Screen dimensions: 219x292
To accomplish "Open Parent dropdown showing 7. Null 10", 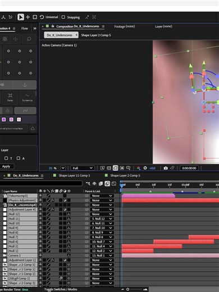I will (x=102, y=228).
